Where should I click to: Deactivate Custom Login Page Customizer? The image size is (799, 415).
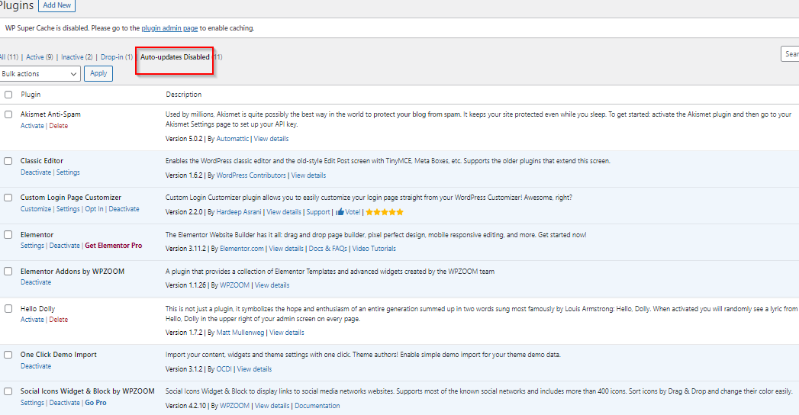pos(124,209)
